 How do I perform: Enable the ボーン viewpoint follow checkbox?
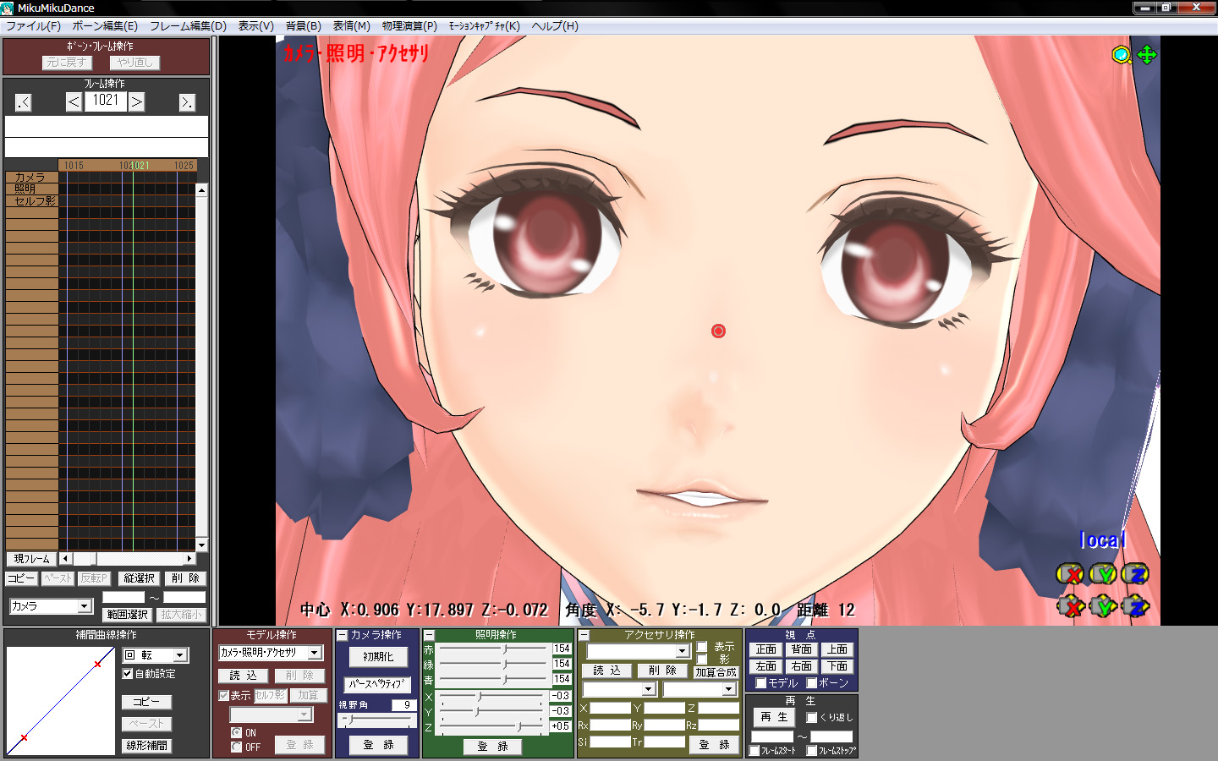[812, 683]
